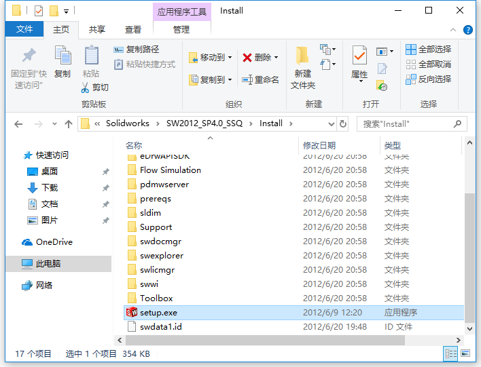The image size is (481, 367).
Task: Click the Paste clipboard icon
Action: tap(92, 55)
